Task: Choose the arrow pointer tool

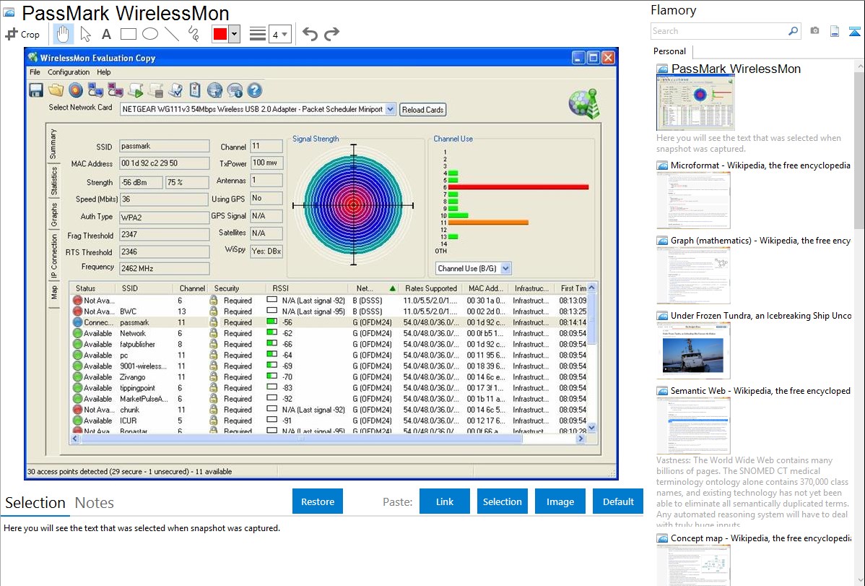Action: pyautogui.click(x=85, y=34)
